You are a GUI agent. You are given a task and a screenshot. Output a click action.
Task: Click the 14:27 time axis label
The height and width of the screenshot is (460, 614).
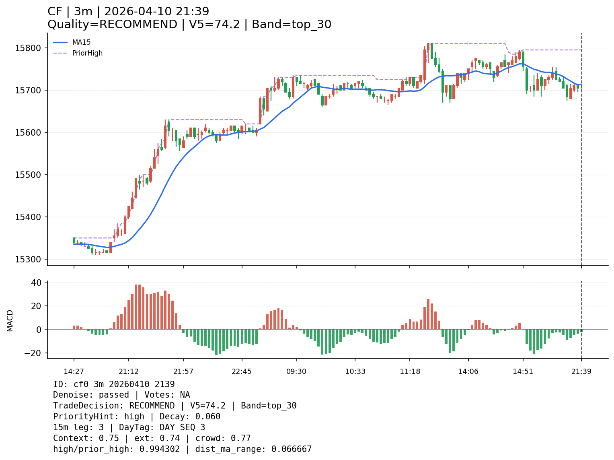click(x=74, y=371)
